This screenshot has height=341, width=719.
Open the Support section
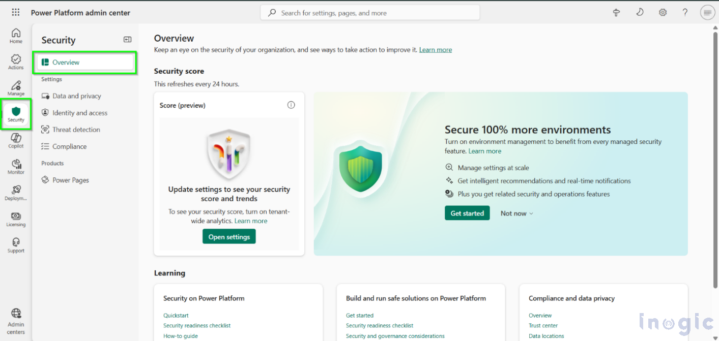[x=15, y=245]
